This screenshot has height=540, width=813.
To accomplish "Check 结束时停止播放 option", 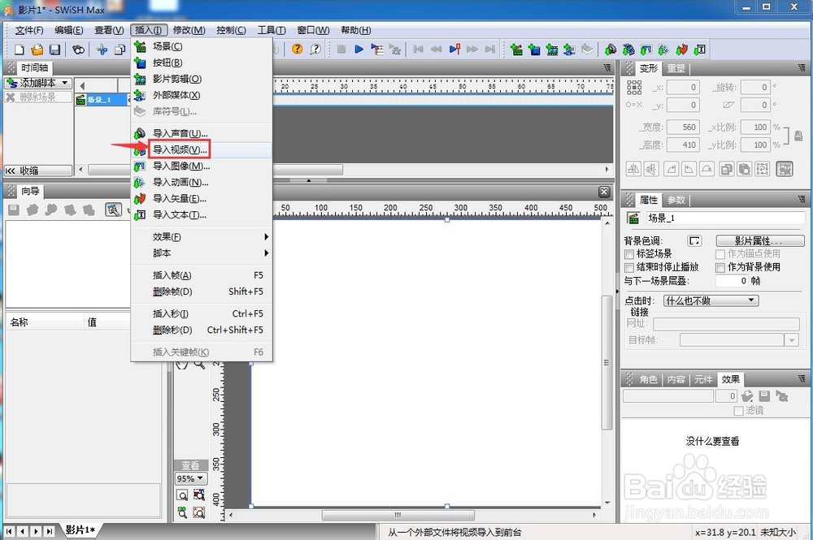I will click(x=630, y=266).
